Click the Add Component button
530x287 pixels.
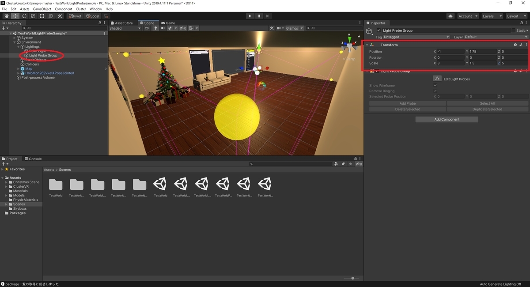(447, 120)
